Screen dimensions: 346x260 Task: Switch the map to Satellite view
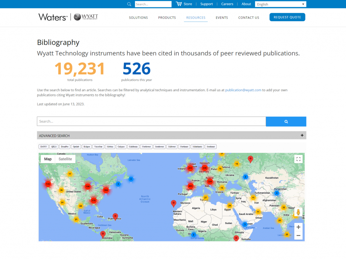click(65, 159)
